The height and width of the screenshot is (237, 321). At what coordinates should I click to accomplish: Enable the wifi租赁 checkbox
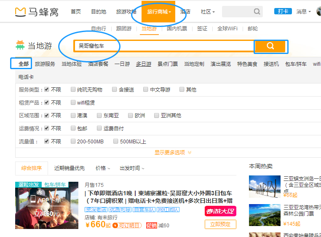click(x=74, y=102)
